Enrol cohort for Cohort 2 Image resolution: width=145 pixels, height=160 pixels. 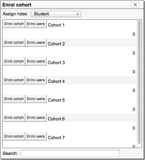click(x=14, y=43)
